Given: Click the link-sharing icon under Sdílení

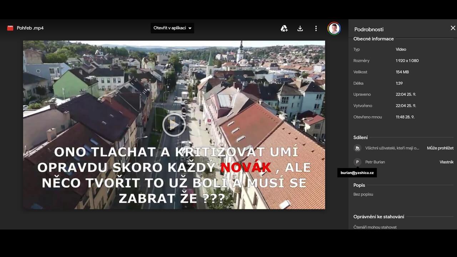Looking at the screenshot, I should [357, 148].
